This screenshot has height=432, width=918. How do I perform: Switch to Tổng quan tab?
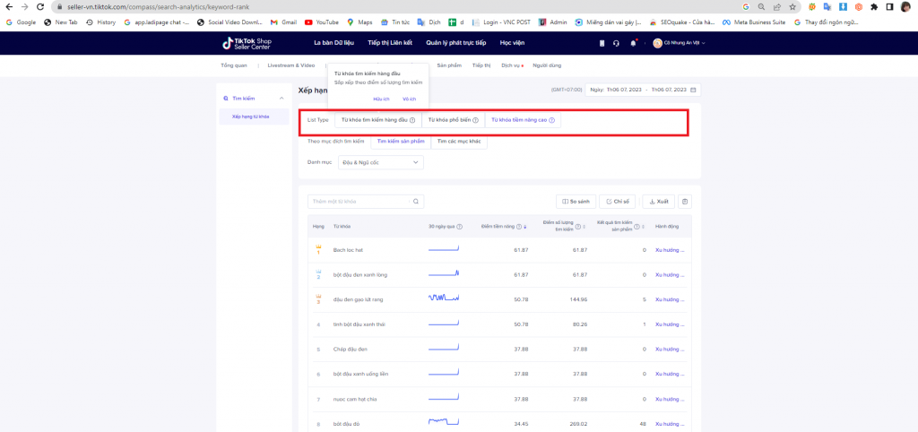tap(234, 65)
